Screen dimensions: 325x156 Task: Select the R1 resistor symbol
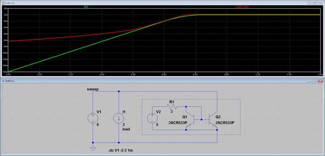pos(171,107)
